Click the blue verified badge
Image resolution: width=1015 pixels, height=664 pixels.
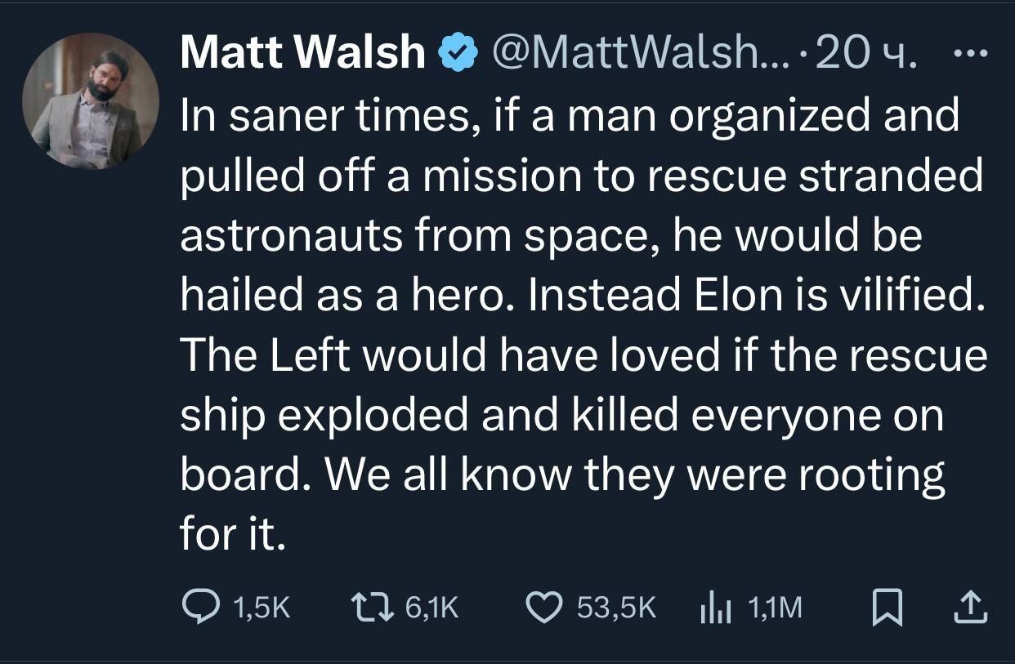458,55
